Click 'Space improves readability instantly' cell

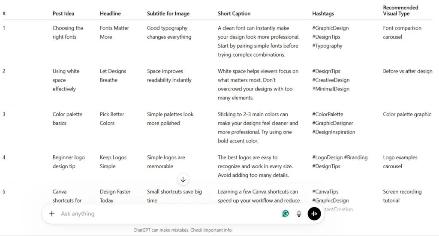pyautogui.click(x=169, y=76)
